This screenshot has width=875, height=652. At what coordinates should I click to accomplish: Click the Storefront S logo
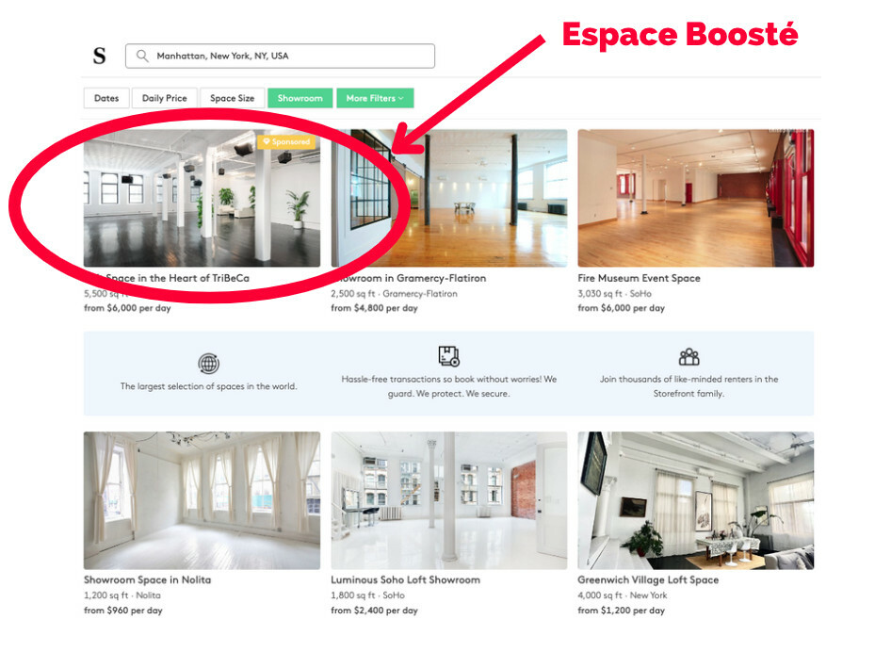[x=99, y=56]
